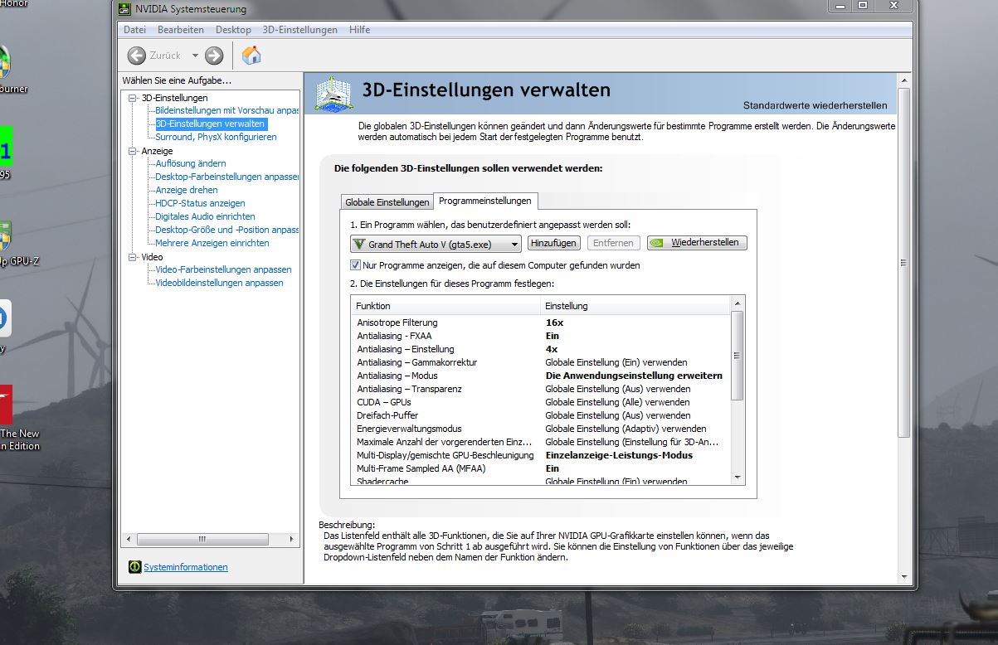This screenshot has width=998, height=645.
Task: Click main page scroll-down arrow
Action: coord(904,576)
